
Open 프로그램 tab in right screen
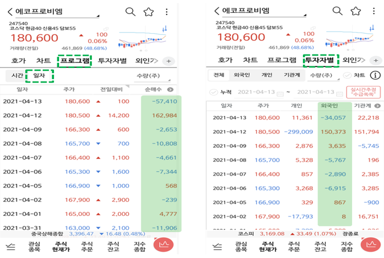coord(282,60)
